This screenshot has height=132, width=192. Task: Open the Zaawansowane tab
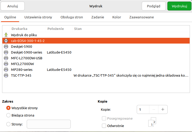point(141,17)
